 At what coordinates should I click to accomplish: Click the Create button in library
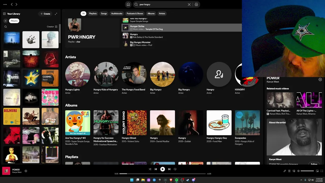pos(45,14)
